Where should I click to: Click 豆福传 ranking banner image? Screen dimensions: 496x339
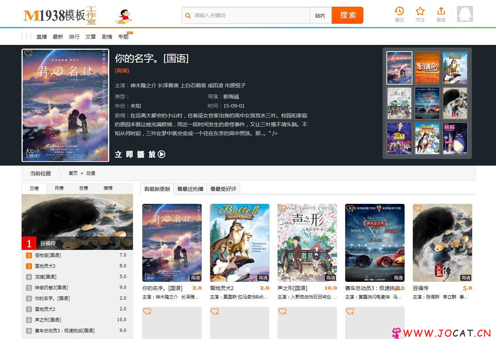coord(77,222)
